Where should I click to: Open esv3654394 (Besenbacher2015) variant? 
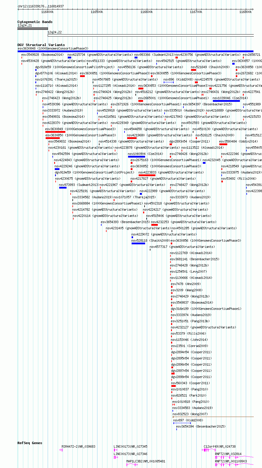tap(201, 426)
